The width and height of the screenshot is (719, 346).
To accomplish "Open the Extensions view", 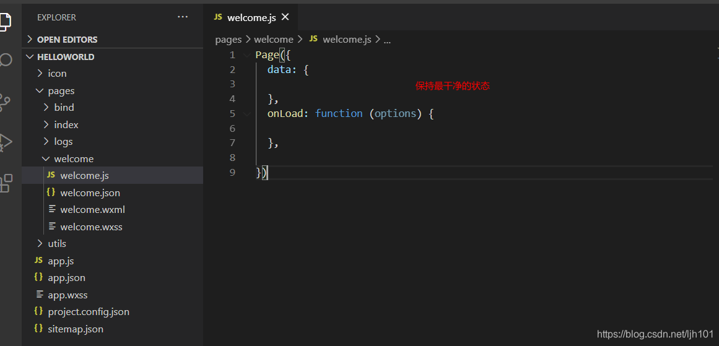I will tap(6, 183).
